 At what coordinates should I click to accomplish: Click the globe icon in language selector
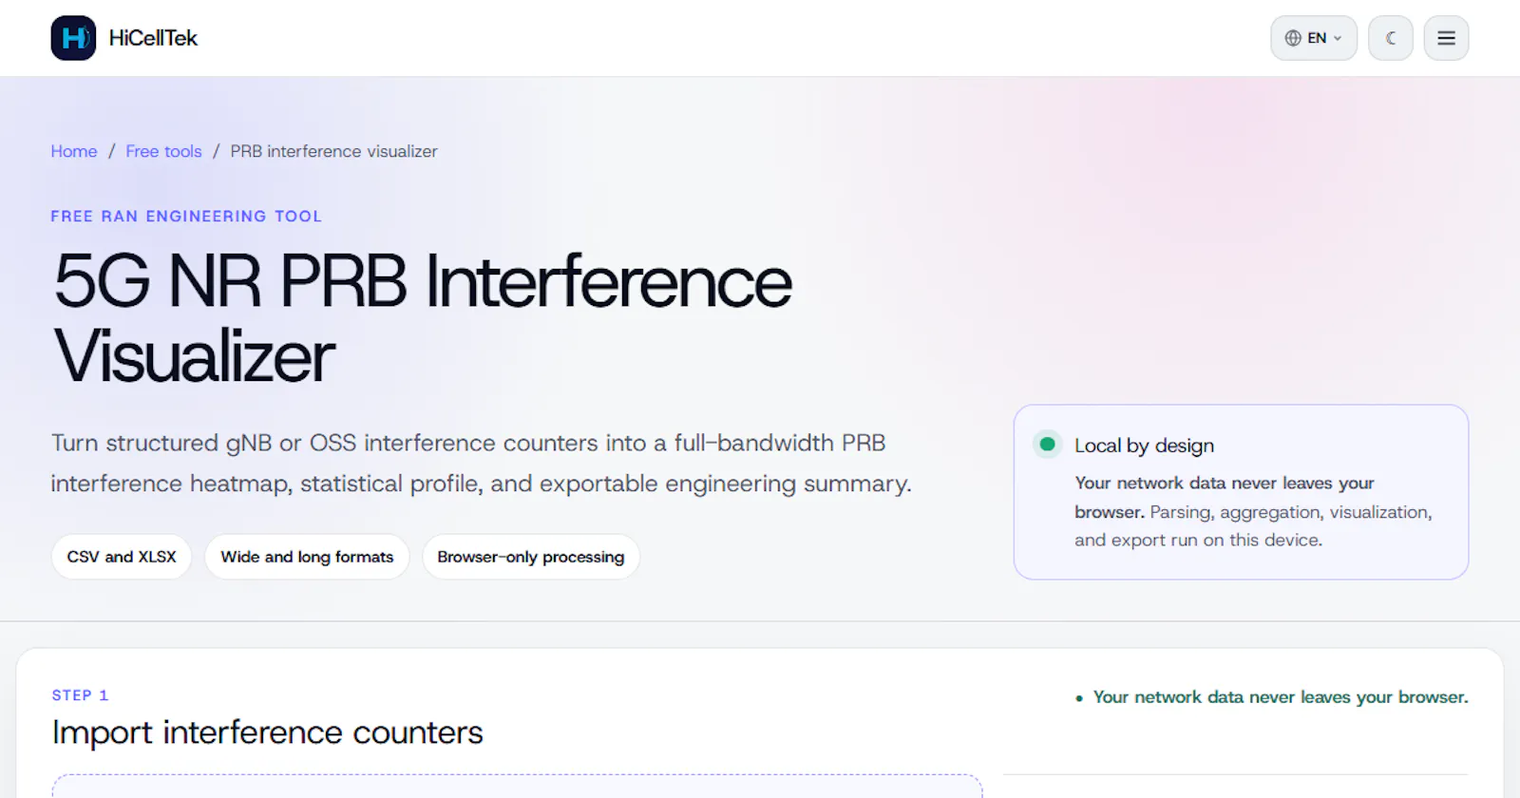click(x=1293, y=38)
